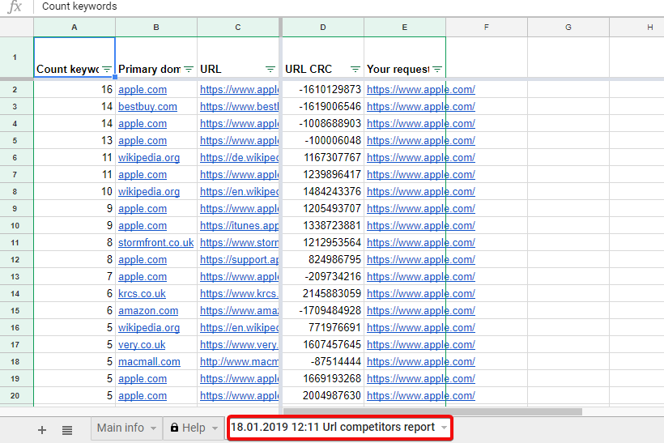Select count cell showing 13
664x443 pixels.
coord(74,141)
